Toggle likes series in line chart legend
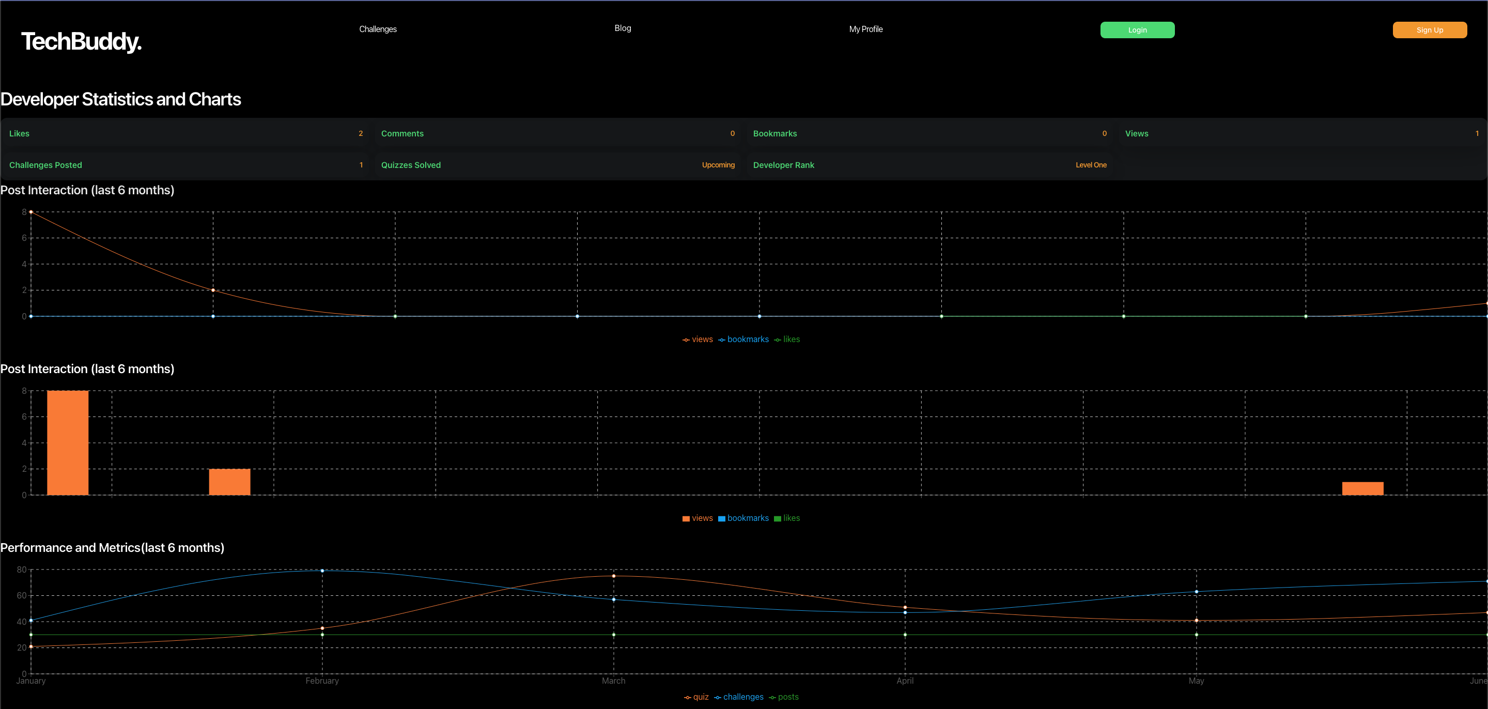Image resolution: width=1488 pixels, height=709 pixels. pyautogui.click(x=787, y=339)
